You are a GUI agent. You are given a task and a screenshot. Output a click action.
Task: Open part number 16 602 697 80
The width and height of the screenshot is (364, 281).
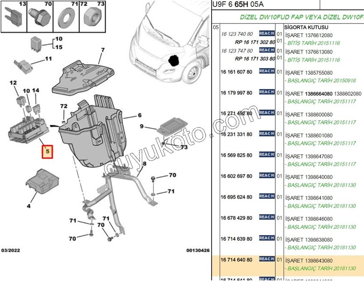tap(236, 176)
